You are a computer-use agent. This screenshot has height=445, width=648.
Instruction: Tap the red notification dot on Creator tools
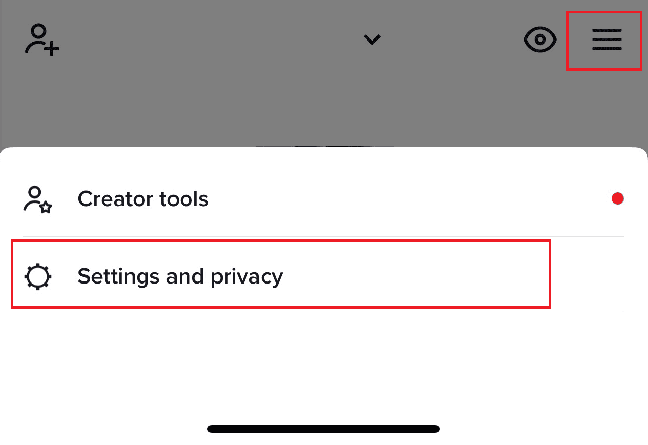coord(617,199)
